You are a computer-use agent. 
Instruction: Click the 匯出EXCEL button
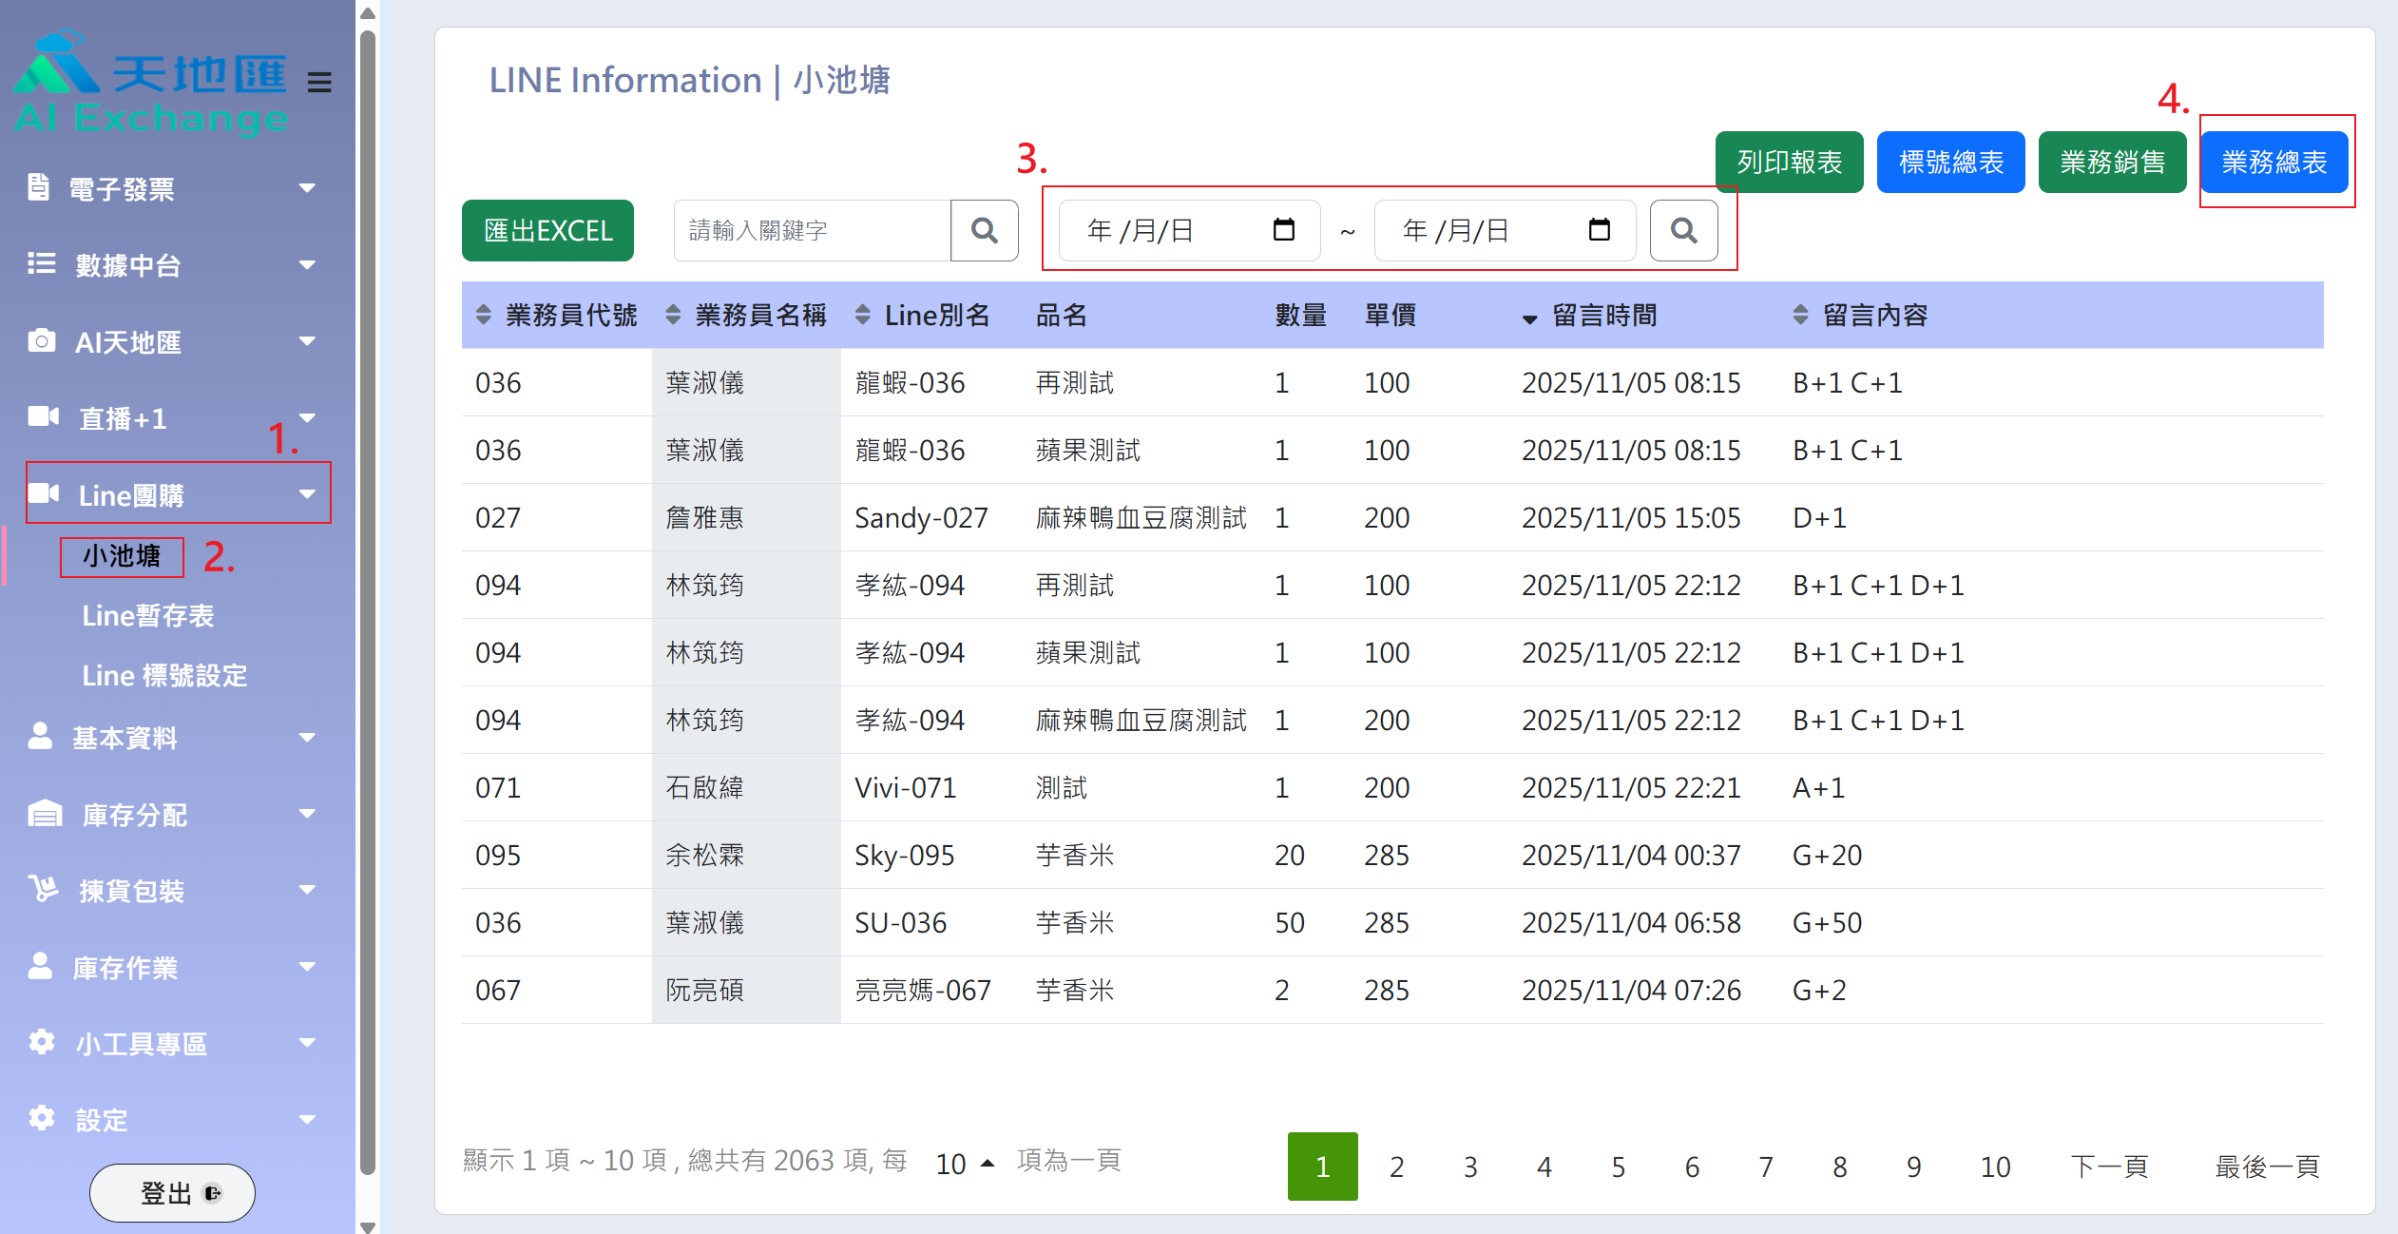pyautogui.click(x=547, y=230)
